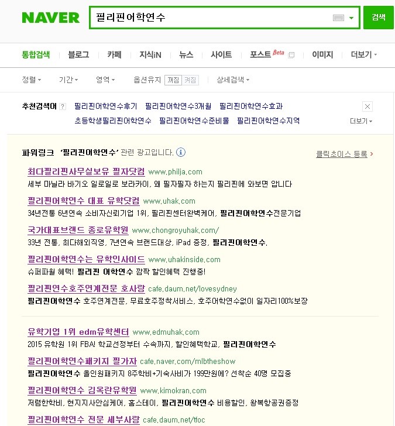
Task: Click description text starting 2015 유학원 1위
Action: pos(152,345)
